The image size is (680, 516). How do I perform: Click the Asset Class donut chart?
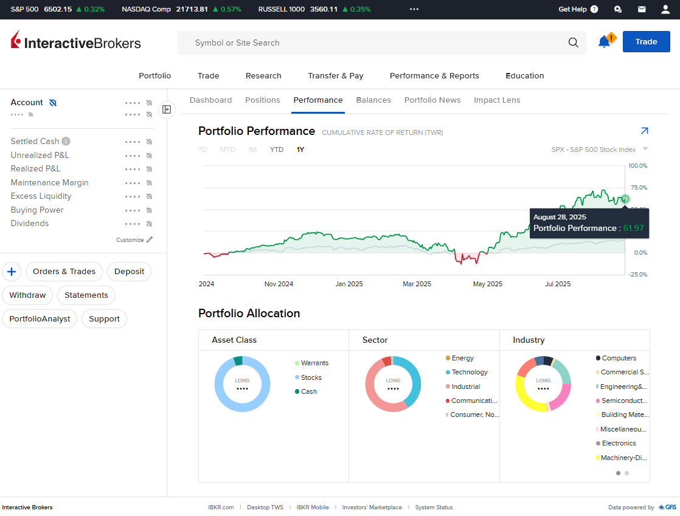(x=243, y=384)
